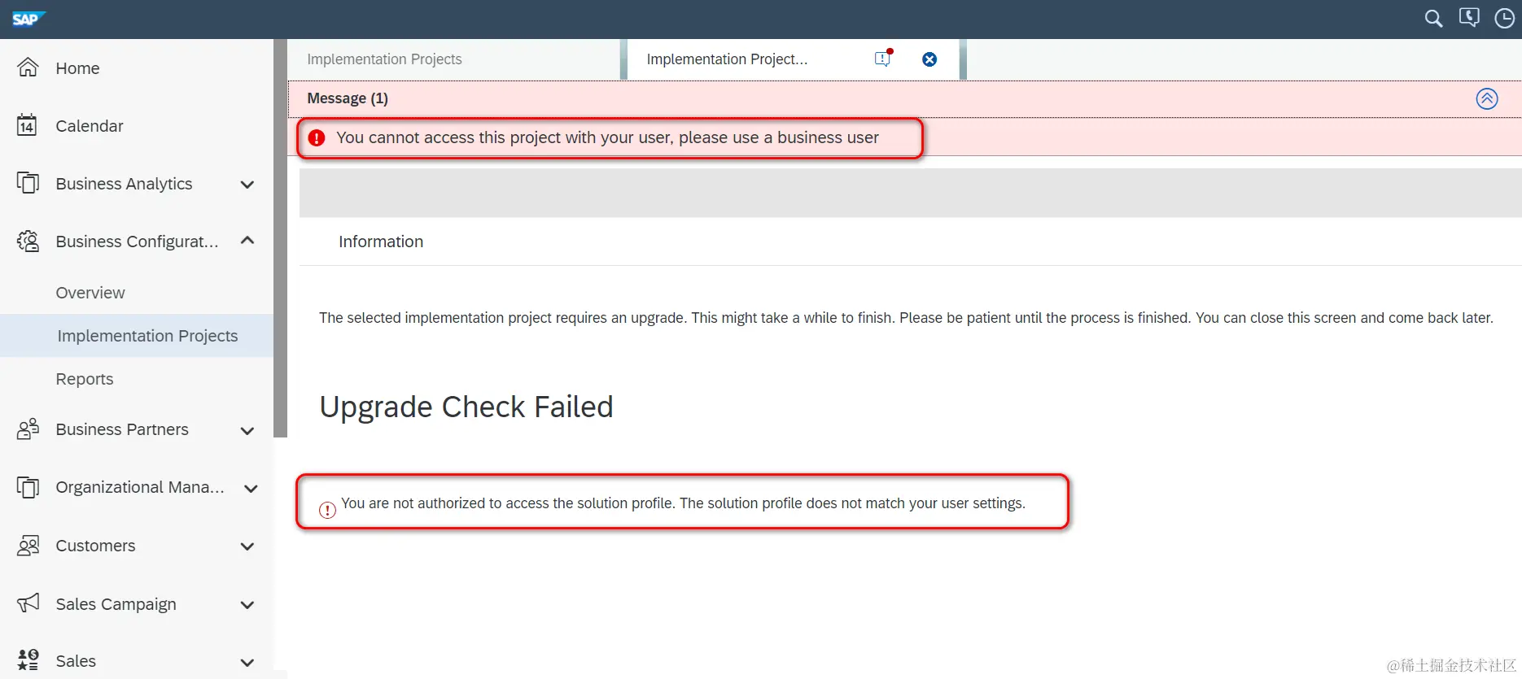This screenshot has height=679, width=1522.
Task: Click the Home house icon
Action: point(28,67)
